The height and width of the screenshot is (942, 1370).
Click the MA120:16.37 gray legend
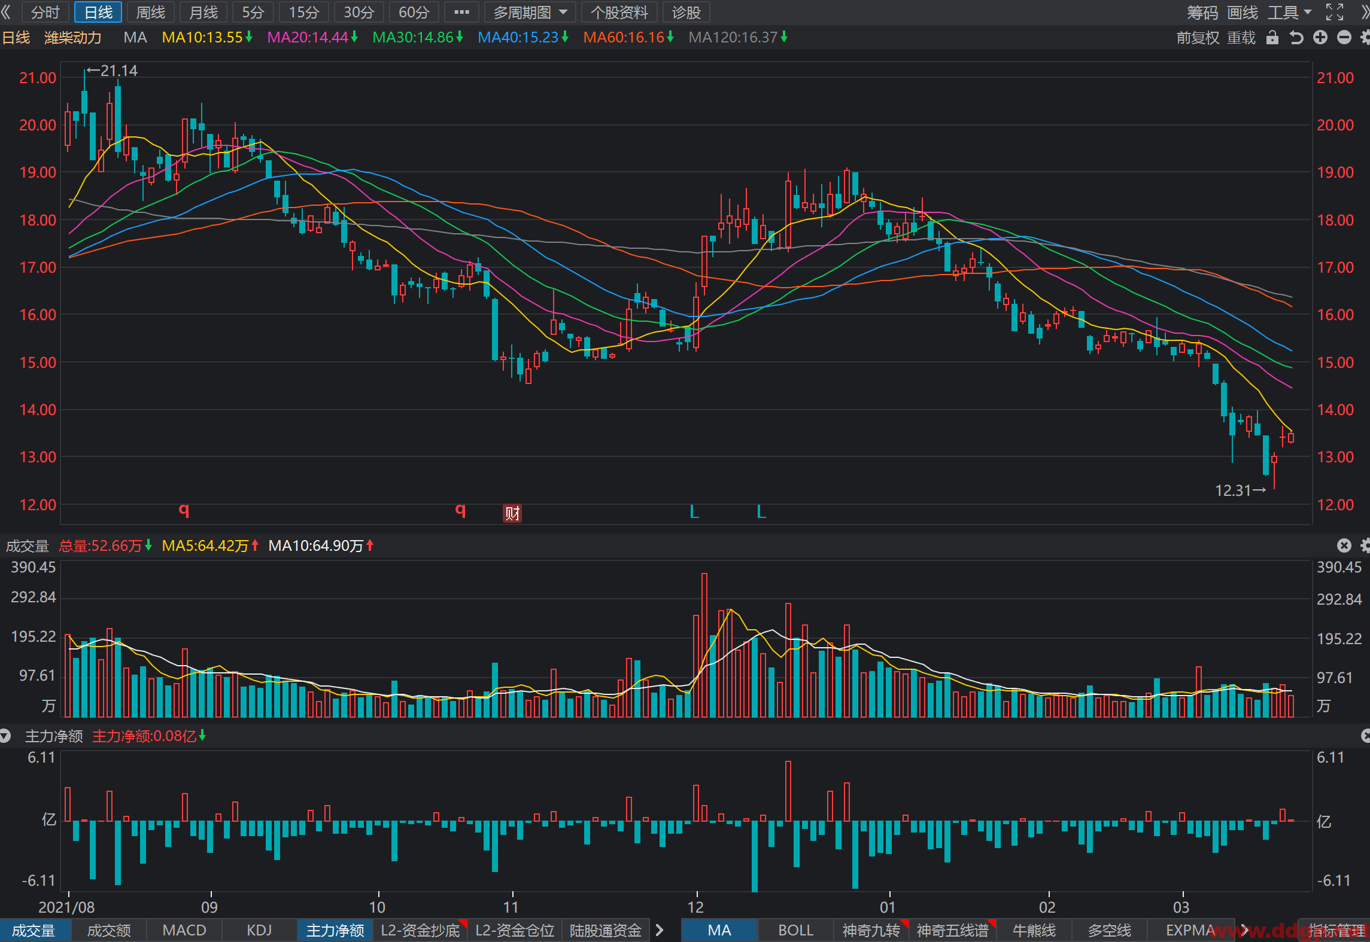click(x=738, y=38)
